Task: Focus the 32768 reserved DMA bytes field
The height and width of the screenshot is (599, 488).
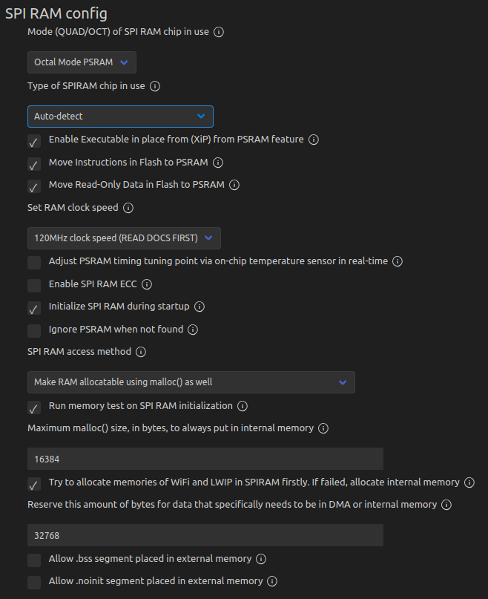Action: click(205, 535)
